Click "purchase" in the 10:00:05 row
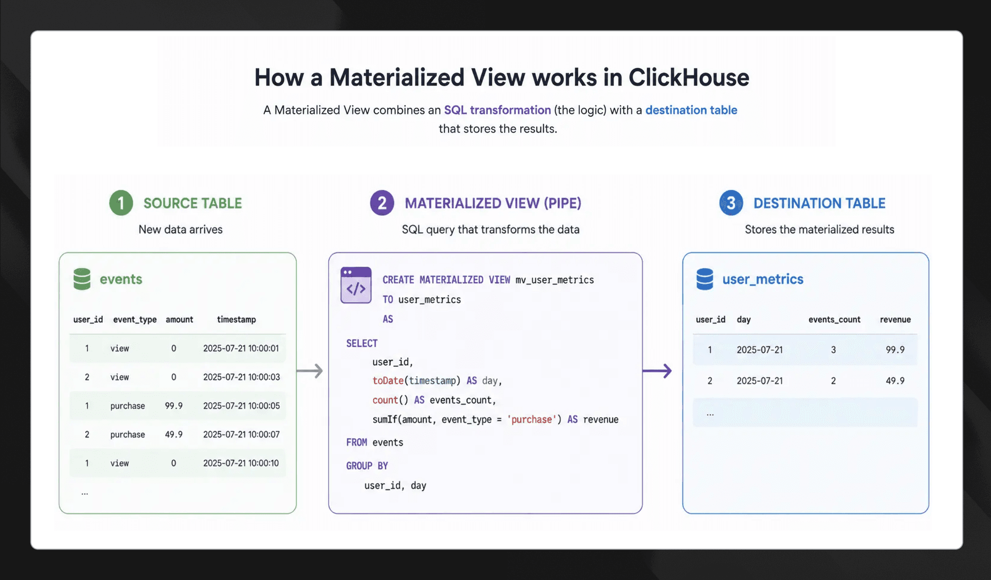The width and height of the screenshot is (991, 580). click(127, 406)
